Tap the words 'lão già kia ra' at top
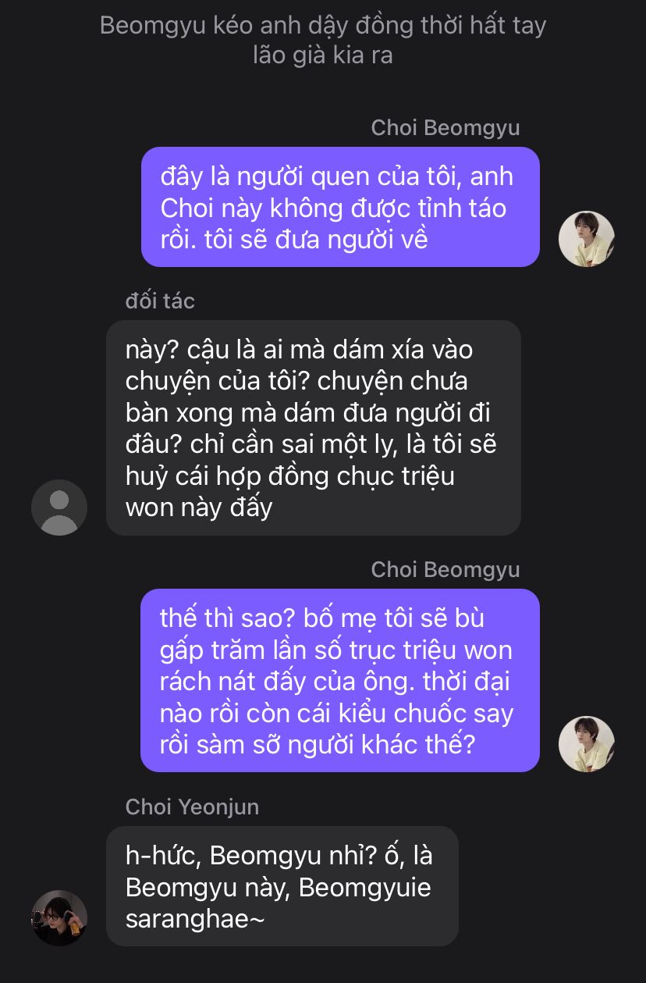This screenshot has height=983, width=646. tap(322, 56)
